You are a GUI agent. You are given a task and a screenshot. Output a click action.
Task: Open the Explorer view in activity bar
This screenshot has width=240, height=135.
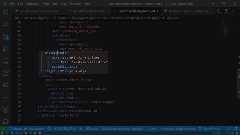click(6, 12)
